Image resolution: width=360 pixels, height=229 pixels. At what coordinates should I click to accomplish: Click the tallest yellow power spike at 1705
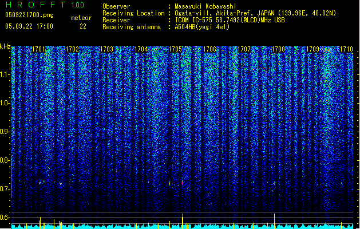[183, 220]
